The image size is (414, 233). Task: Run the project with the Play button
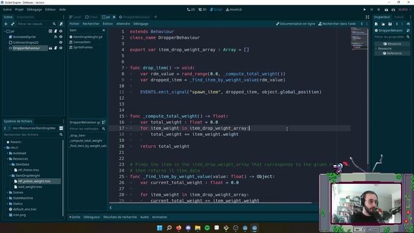(x=365, y=10)
